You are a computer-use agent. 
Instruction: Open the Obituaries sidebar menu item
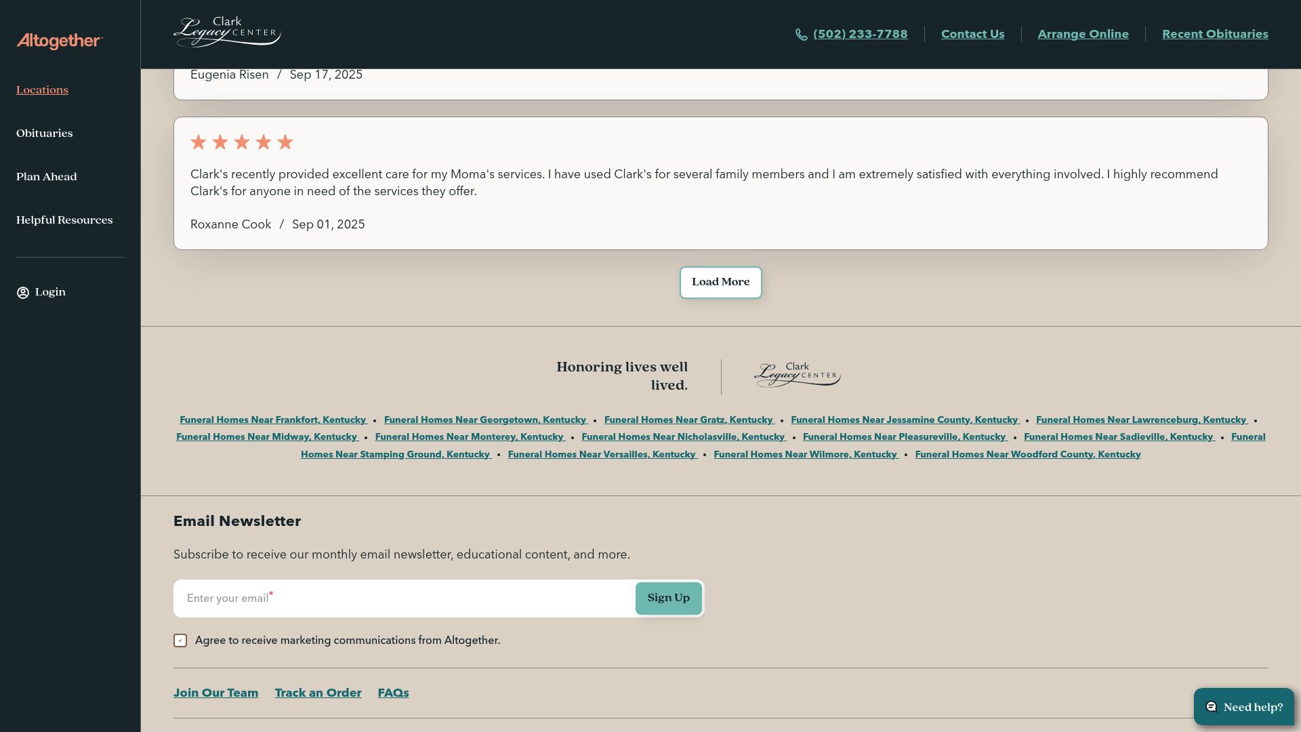click(45, 134)
